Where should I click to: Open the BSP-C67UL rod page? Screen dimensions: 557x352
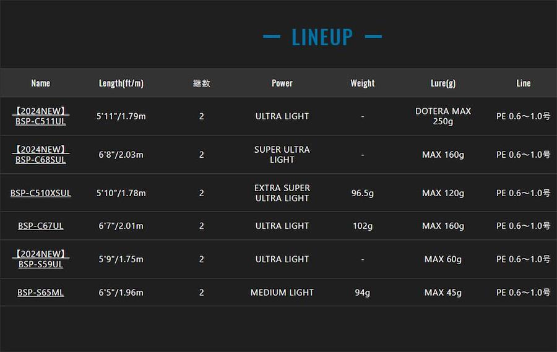(x=40, y=226)
